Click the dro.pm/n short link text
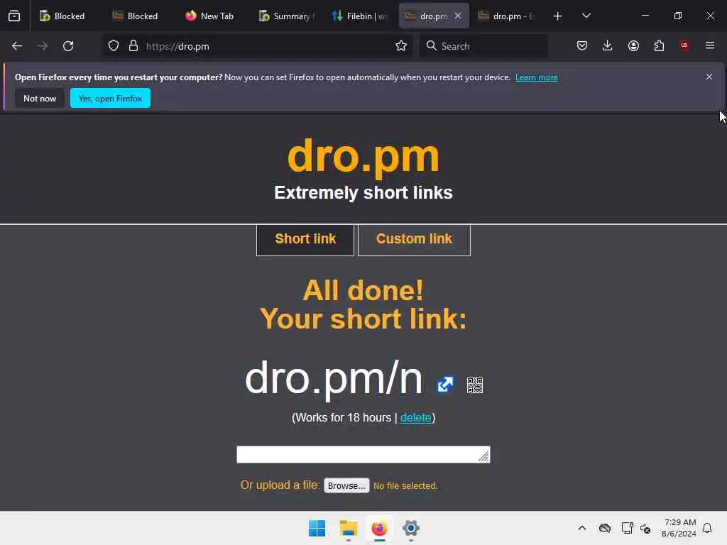 pos(334,379)
